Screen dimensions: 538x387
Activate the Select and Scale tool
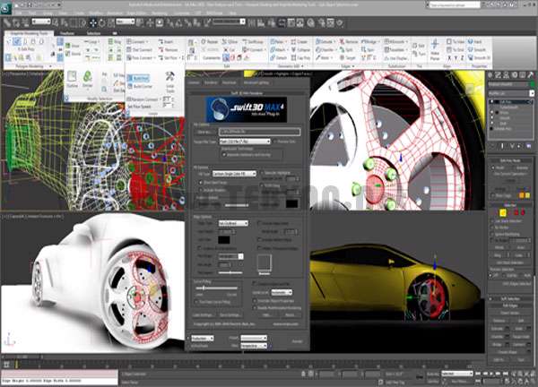tap(111, 23)
